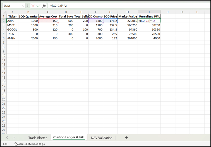This screenshot has width=211, height=147.
Task: Select the GOOGL ticker cell
Action: tap(12, 30)
